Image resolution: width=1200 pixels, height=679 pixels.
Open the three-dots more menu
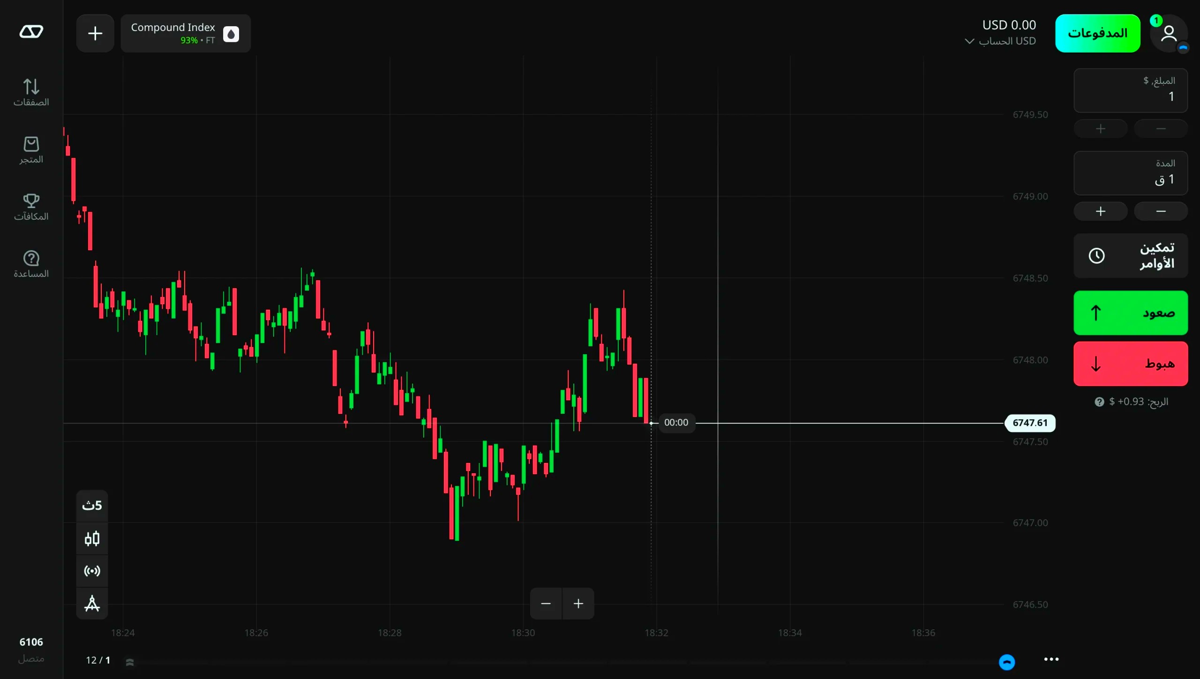1051,659
